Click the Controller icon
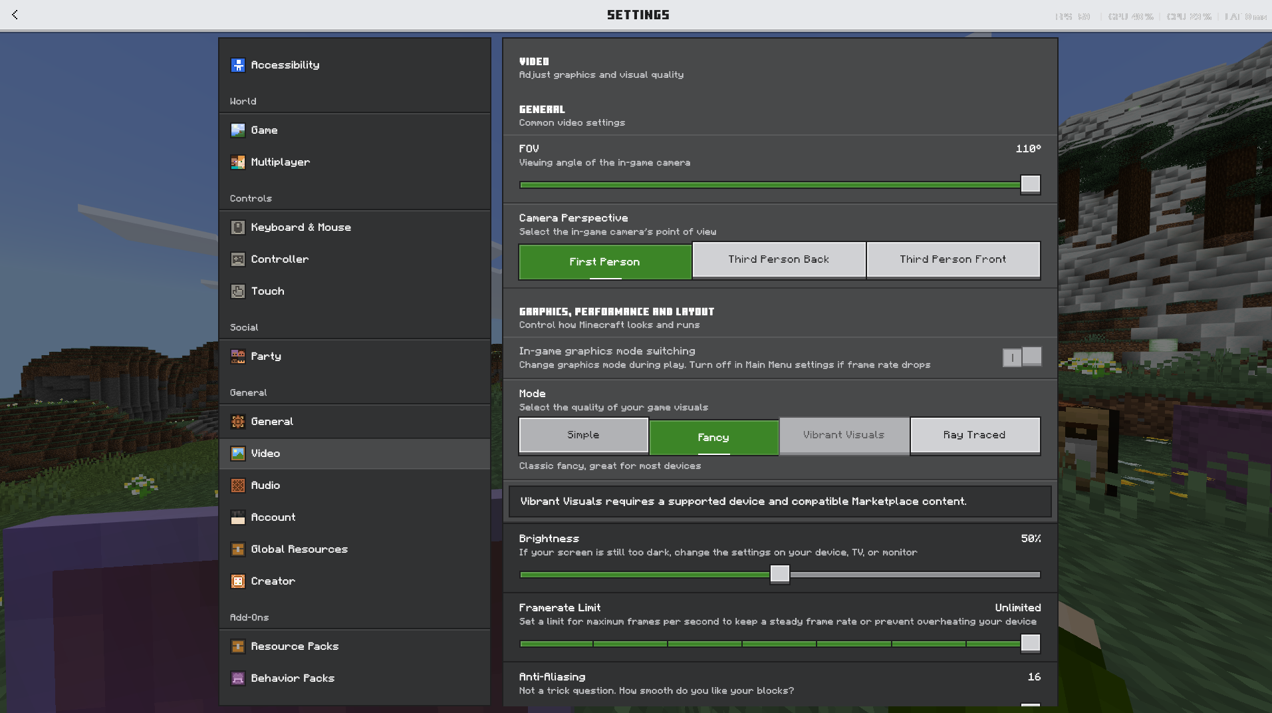Image resolution: width=1272 pixels, height=713 pixels. tap(237, 259)
